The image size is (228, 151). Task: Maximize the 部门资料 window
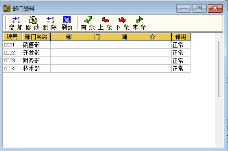coord(199,9)
